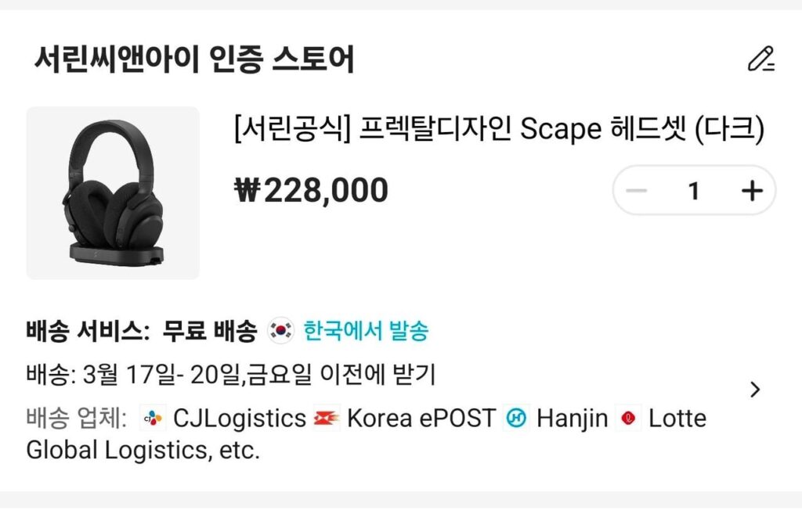Open the 서린씨앤아이 인증 스토어 store header
Viewport: 802px width, 521px height.
[194, 59]
